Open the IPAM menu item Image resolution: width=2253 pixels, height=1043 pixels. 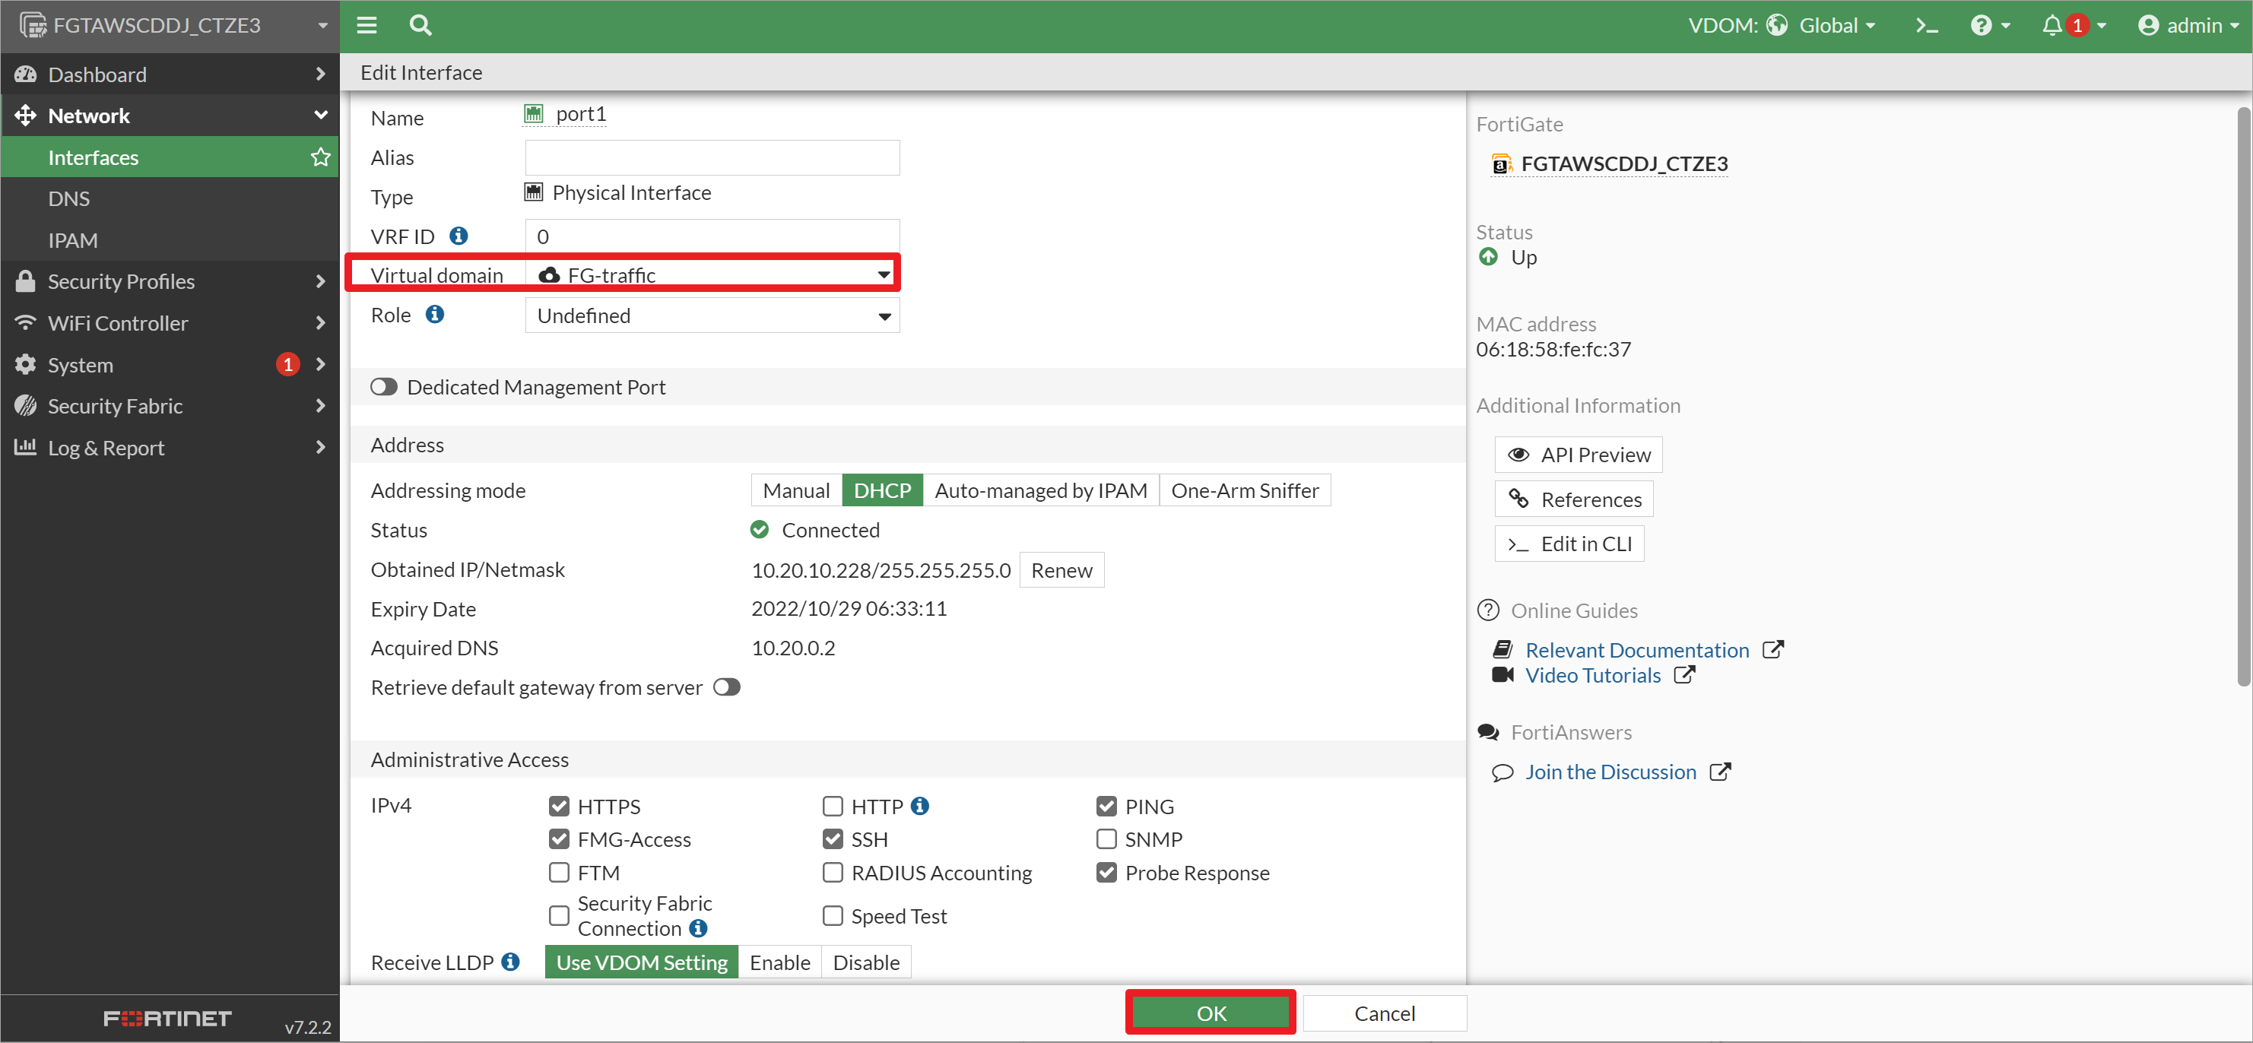(170, 240)
